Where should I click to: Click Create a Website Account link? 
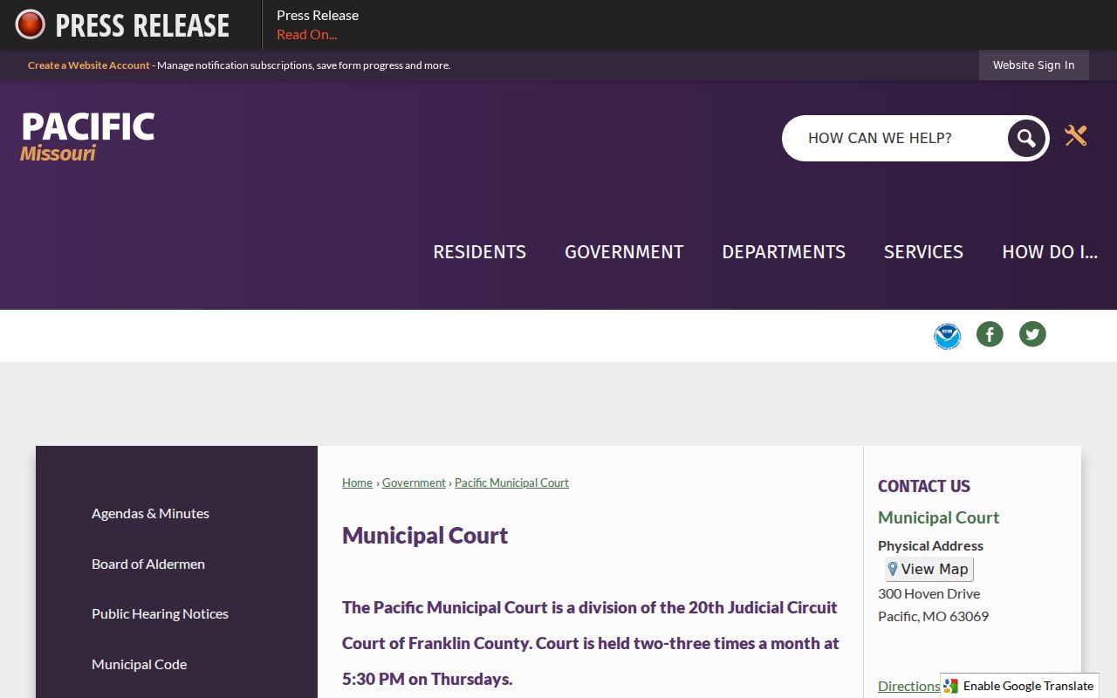[89, 65]
